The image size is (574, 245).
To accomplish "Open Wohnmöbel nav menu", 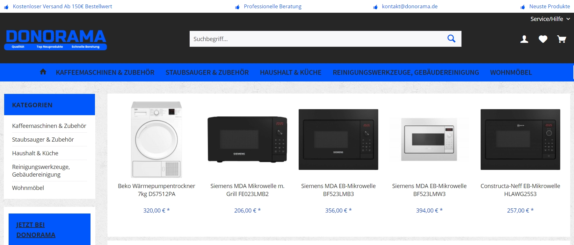I will [x=511, y=73].
